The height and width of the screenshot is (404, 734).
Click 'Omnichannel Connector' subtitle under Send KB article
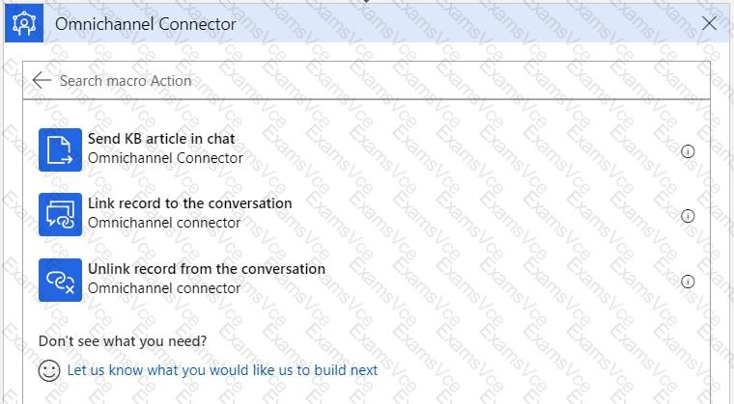[x=165, y=158]
